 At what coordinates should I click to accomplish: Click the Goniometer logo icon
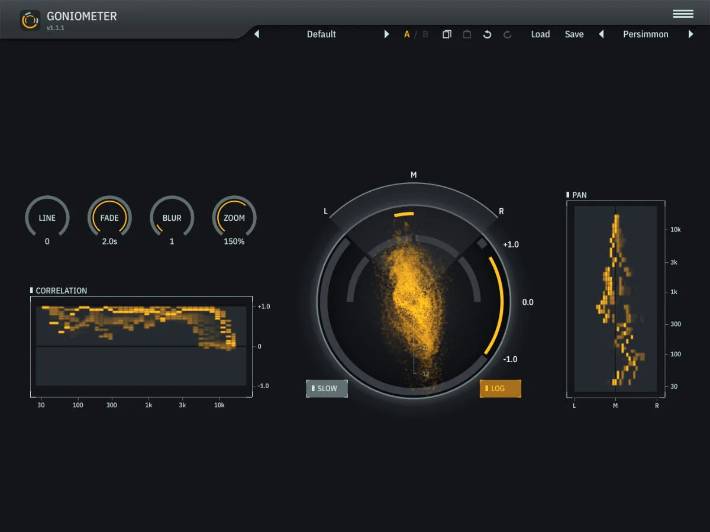[x=30, y=20]
